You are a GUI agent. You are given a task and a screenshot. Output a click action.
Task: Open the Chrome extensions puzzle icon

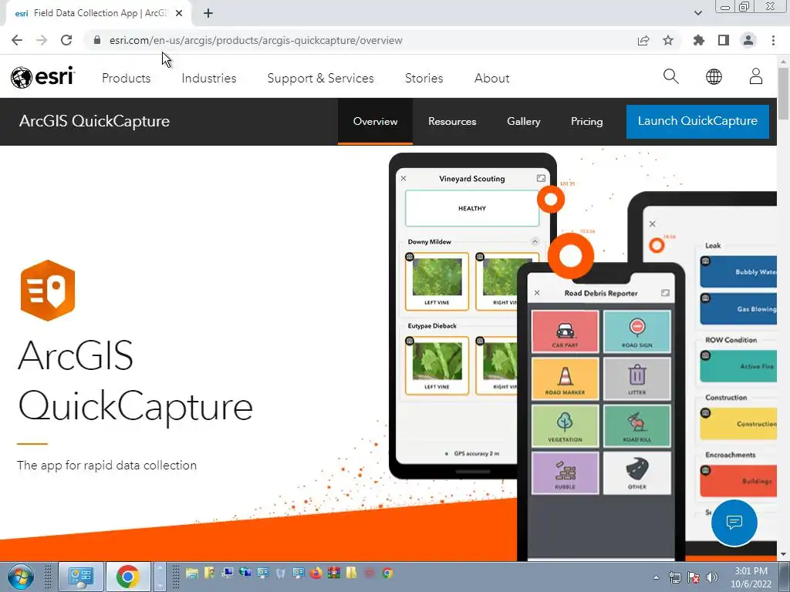(698, 40)
